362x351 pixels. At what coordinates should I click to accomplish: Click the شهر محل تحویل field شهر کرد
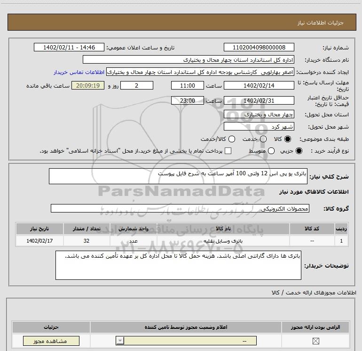[x=259, y=127]
